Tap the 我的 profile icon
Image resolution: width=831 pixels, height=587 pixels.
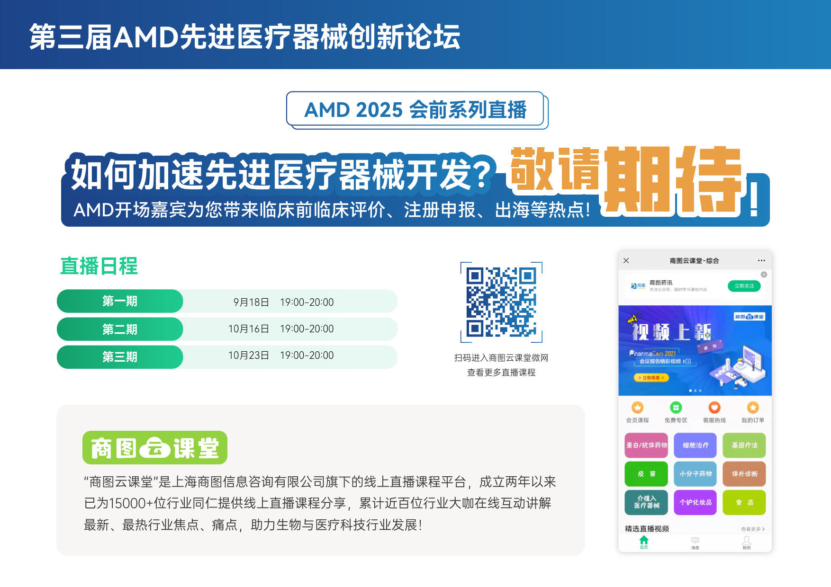point(746,541)
